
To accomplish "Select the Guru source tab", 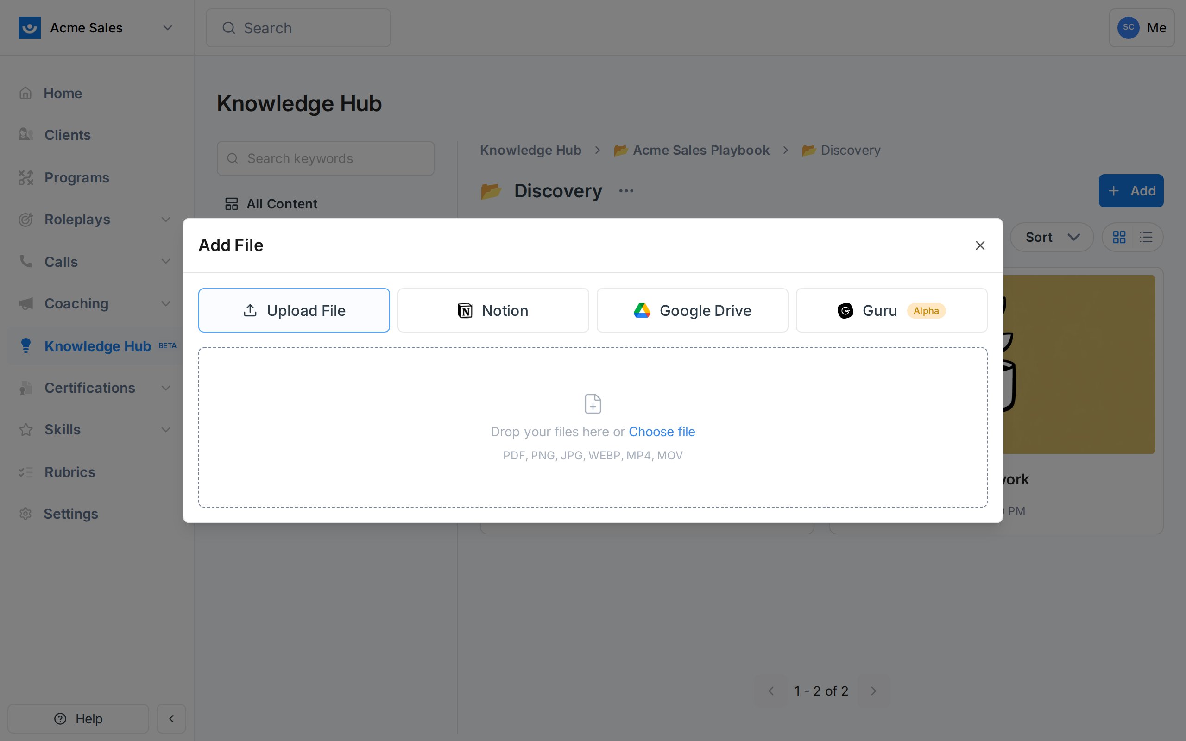I will pyautogui.click(x=891, y=310).
